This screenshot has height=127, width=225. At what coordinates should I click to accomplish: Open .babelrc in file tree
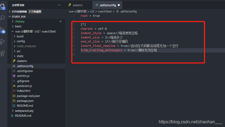(x=22, y=61)
